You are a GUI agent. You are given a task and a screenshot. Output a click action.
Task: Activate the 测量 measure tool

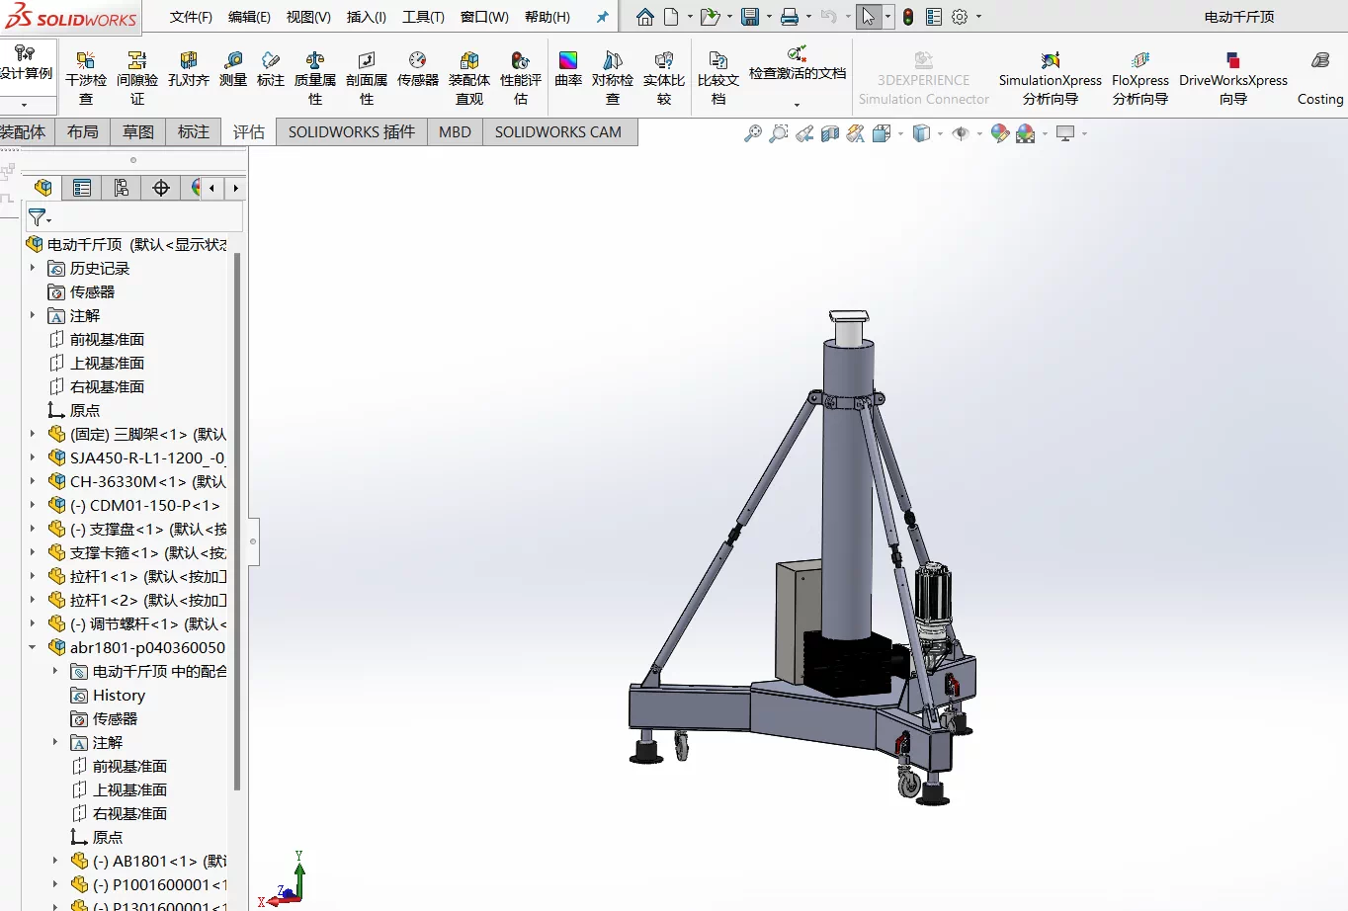tap(233, 69)
